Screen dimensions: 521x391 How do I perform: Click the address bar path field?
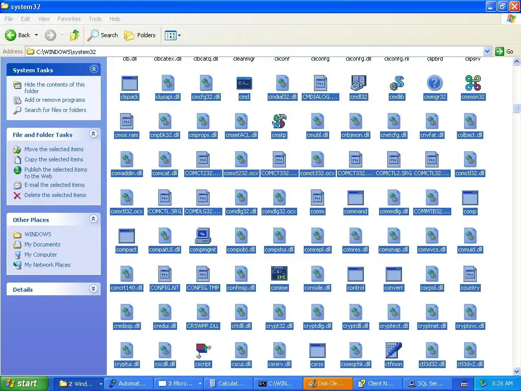coord(254,51)
